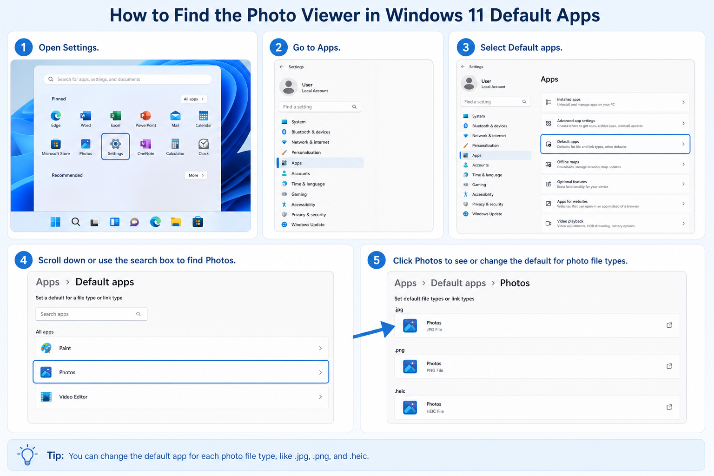Open the Mail pinned app
Screen dimensions: 714x476
click(175, 119)
